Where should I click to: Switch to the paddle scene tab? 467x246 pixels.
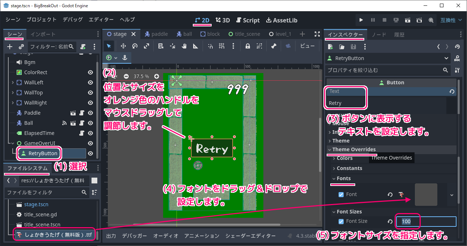[x=156, y=34]
